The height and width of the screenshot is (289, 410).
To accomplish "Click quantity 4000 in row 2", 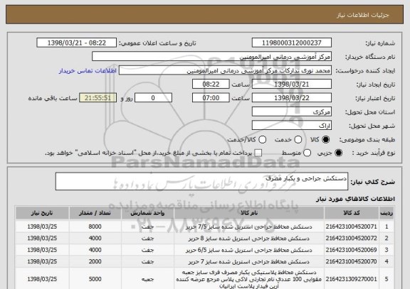I will click(95, 239).
